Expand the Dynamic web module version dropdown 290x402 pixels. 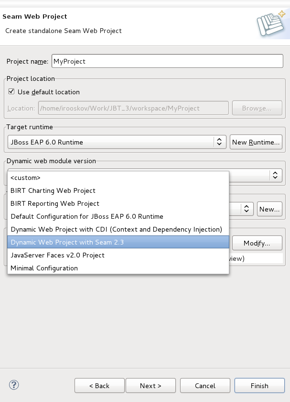click(276, 175)
